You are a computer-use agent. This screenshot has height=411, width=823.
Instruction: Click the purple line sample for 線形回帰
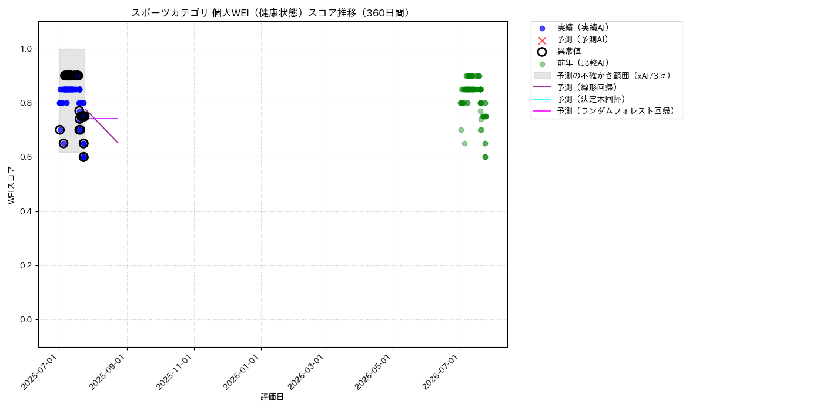(542, 87)
